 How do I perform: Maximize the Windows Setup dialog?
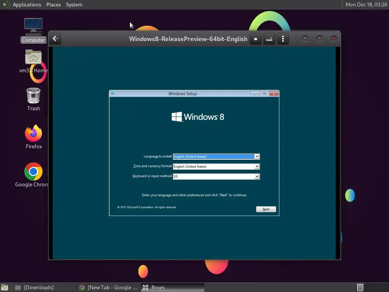point(264,94)
